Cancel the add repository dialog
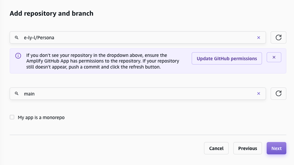Screen dimensions: 294x165 click(216, 148)
